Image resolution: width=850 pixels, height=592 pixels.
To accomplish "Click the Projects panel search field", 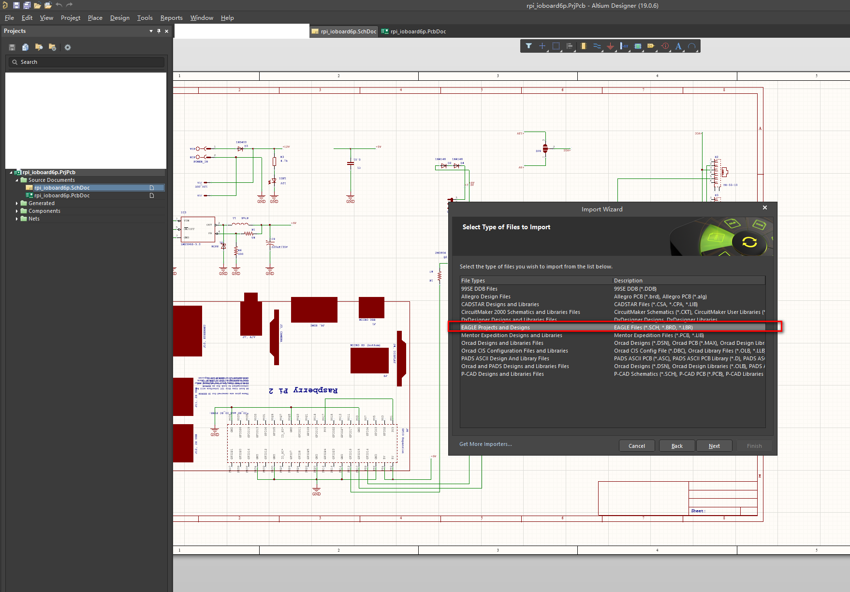I will click(87, 62).
